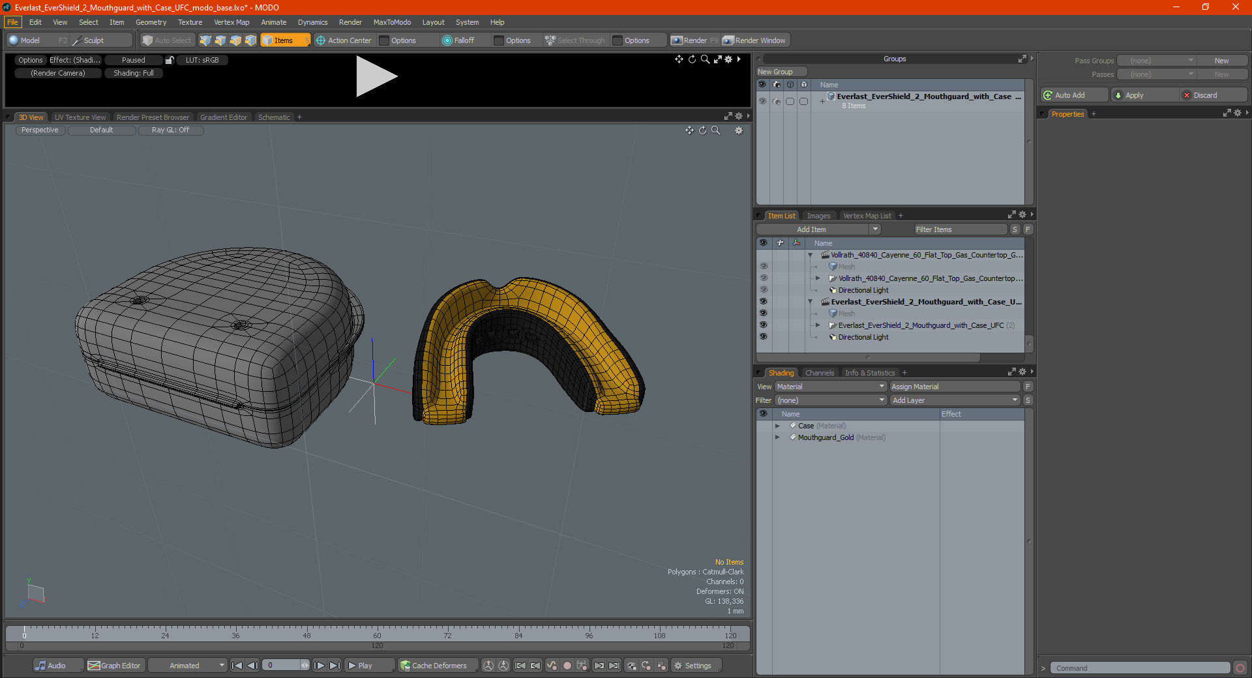Expand the Mouthguard_Gold material
This screenshot has height=678, width=1252.
pos(777,437)
